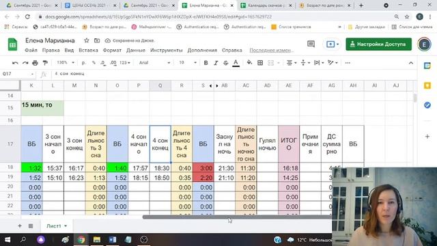Screen dimensions: 437x246
Task: Open the Вставка menu
Action: coord(88,50)
